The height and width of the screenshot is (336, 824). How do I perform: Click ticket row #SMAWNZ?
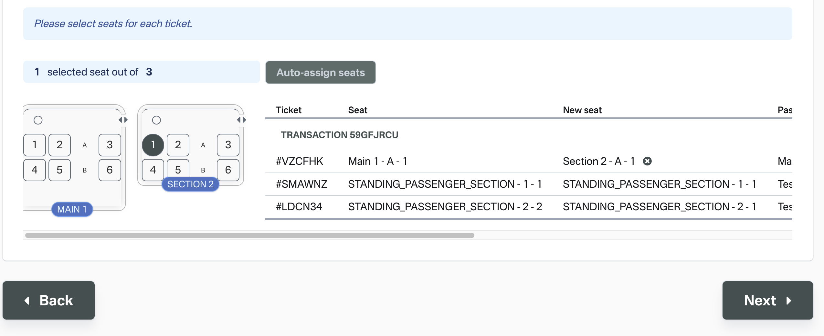(x=301, y=184)
